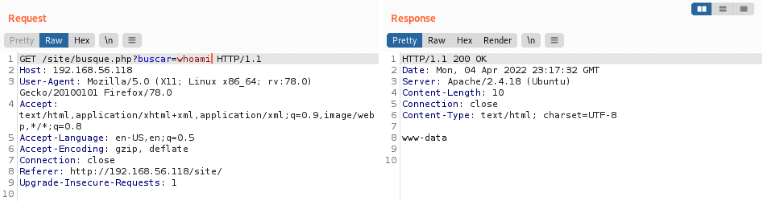Select the Raw view in Request
765x201 pixels.
pyautogui.click(x=54, y=40)
